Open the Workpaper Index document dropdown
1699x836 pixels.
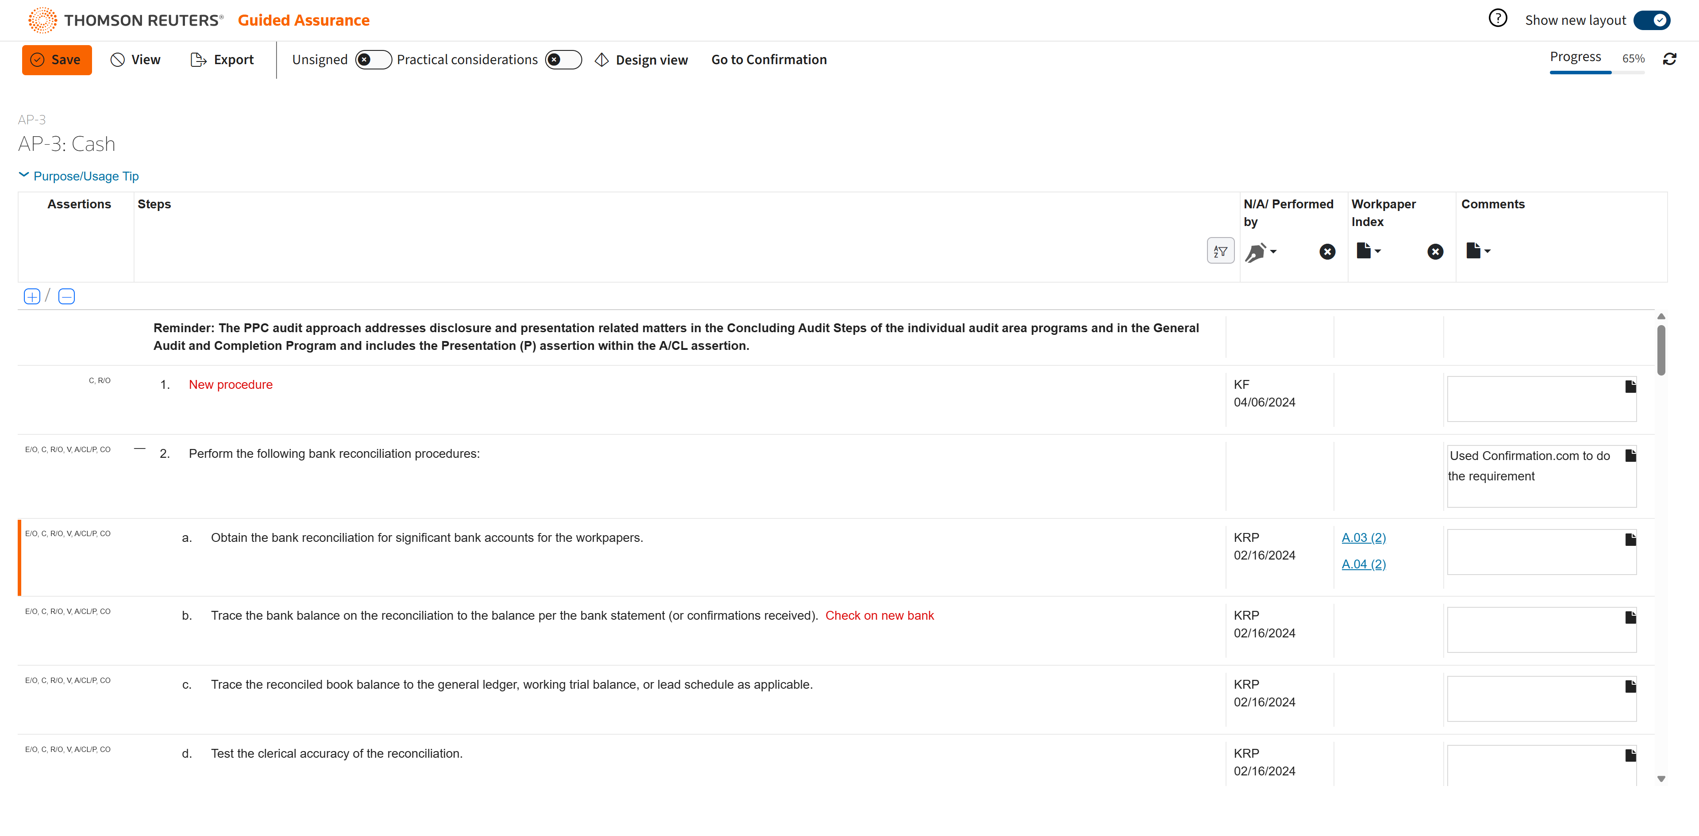1368,251
